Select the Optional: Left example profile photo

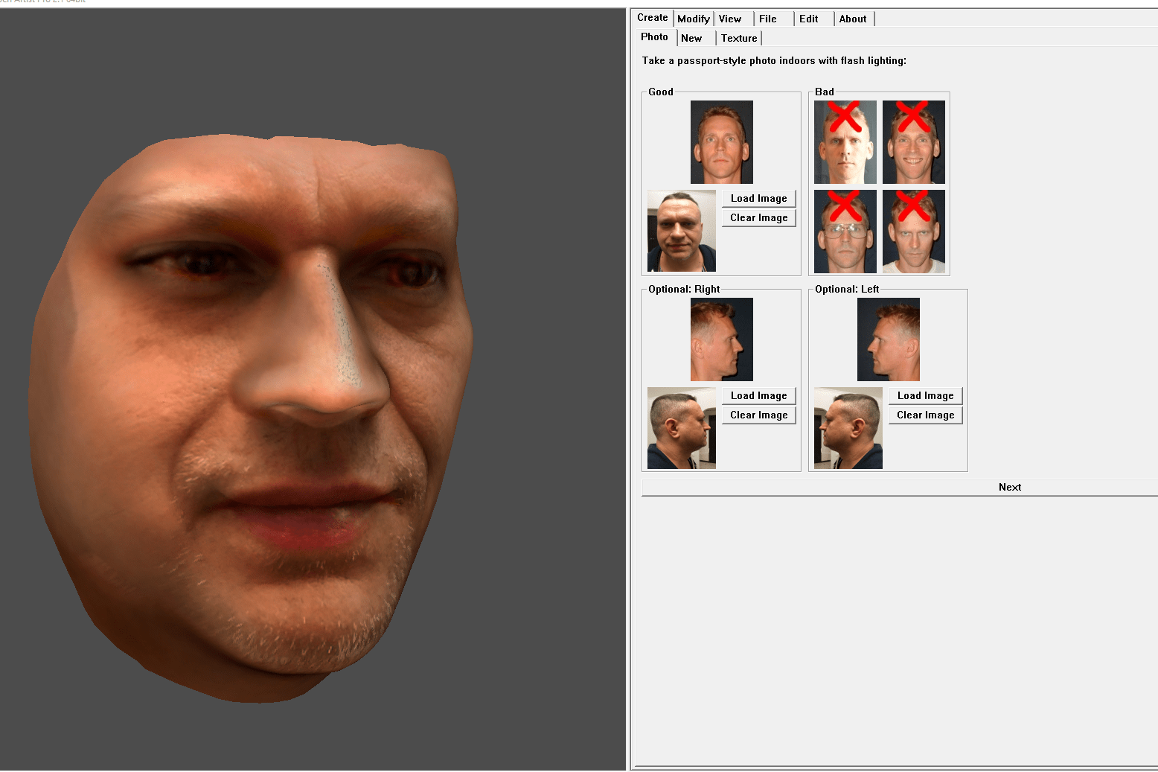coord(889,339)
